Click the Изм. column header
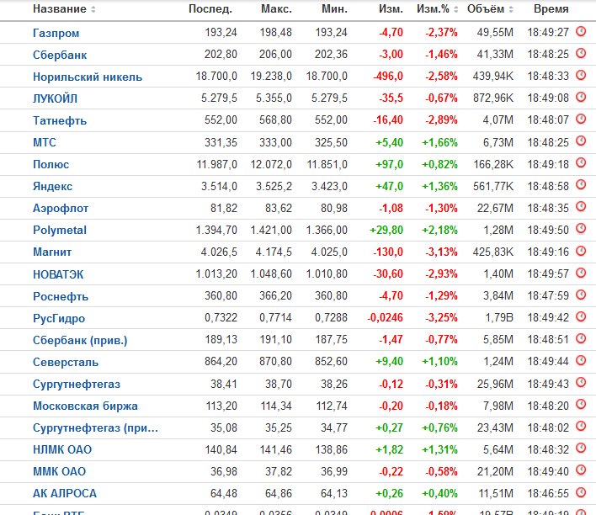Image resolution: width=596 pixels, height=515 pixels. 391,9
